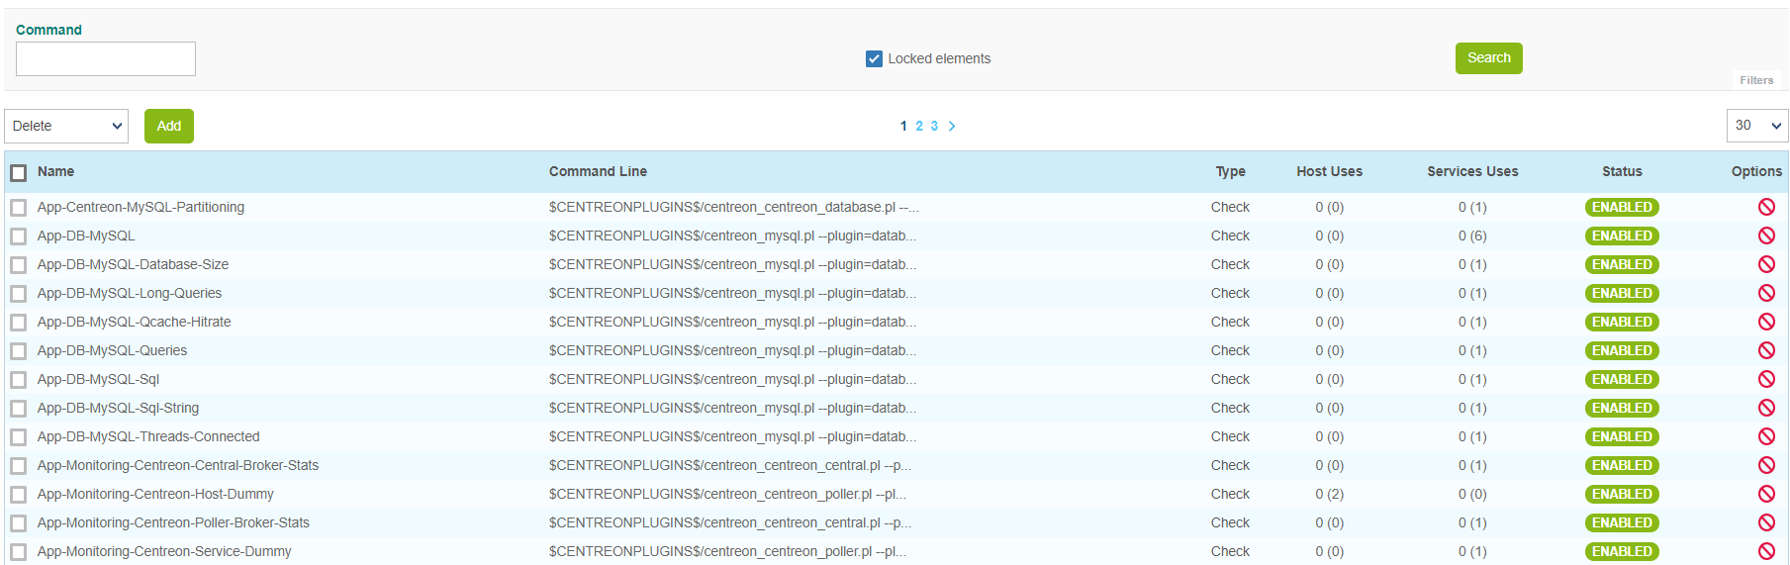
Task: Select the App-DB-MySQL-Database-Size row checkbox
Action: (19, 265)
